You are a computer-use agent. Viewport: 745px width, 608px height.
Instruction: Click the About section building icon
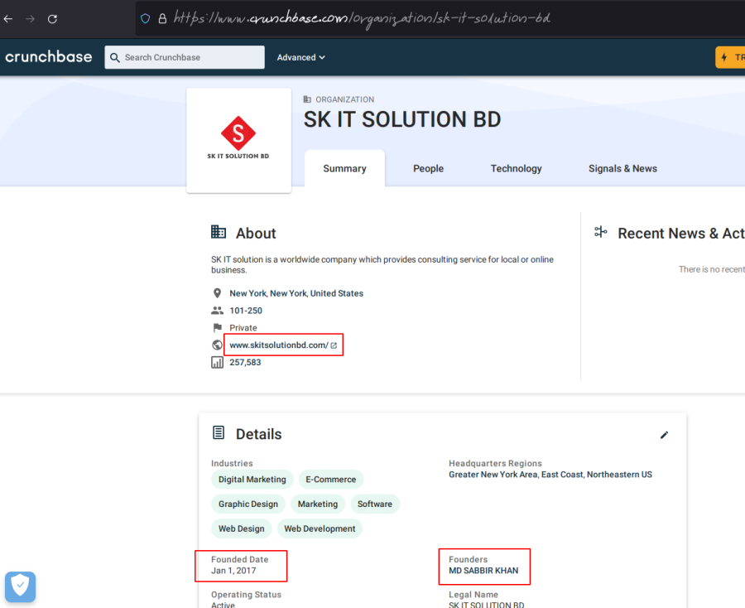point(219,232)
